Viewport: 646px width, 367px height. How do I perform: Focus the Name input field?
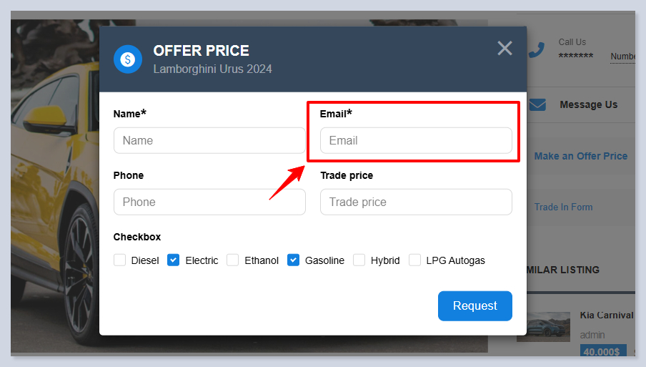point(209,140)
